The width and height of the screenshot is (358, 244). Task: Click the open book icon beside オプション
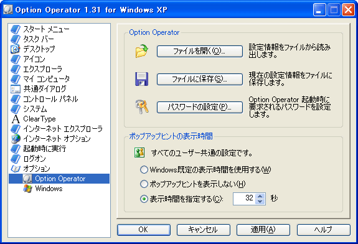[x=16, y=169]
